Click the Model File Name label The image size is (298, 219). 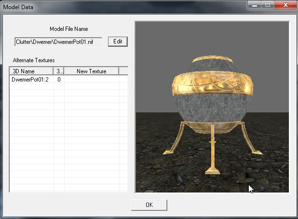pyautogui.click(x=69, y=29)
